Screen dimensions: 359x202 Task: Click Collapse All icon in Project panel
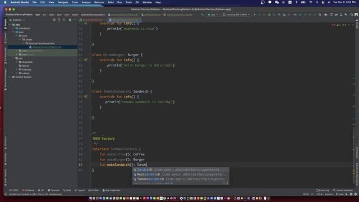[64, 20]
